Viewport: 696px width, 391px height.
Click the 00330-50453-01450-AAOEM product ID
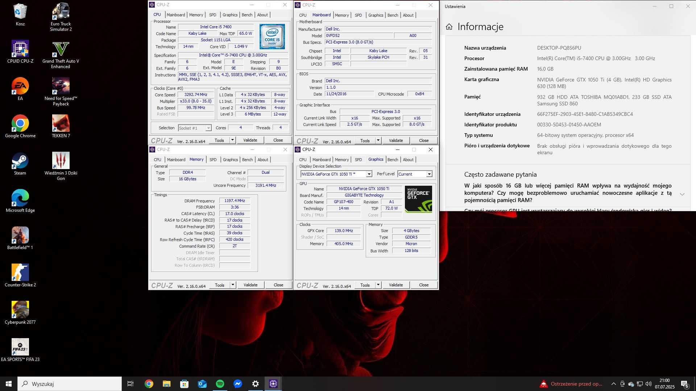(569, 125)
